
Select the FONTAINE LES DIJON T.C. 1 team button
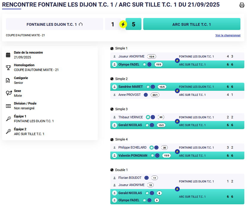[x=54, y=24]
